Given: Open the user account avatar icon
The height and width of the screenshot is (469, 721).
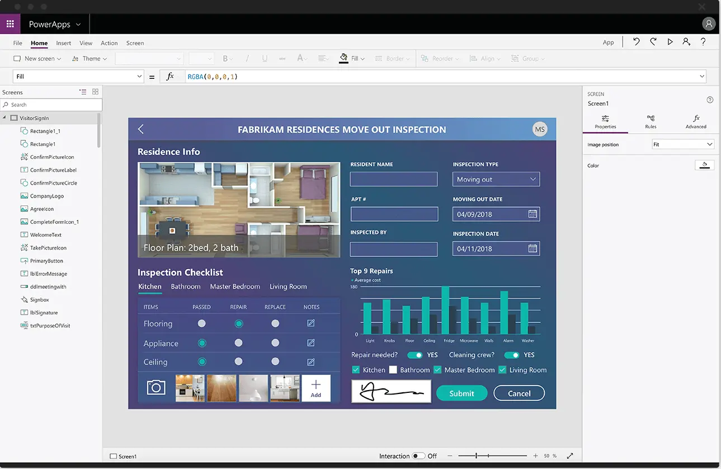Looking at the screenshot, I should pos(709,24).
